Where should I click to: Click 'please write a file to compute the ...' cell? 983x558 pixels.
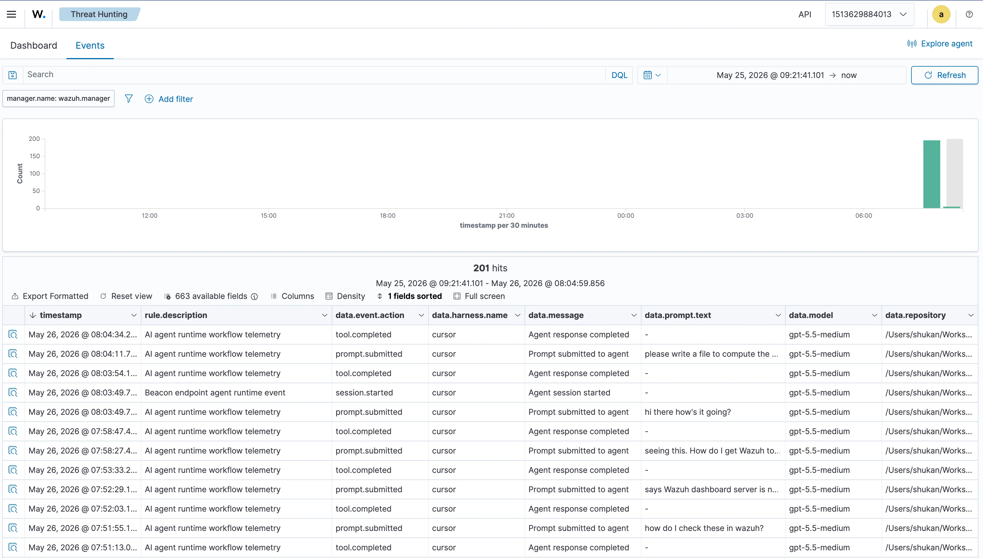coord(713,354)
